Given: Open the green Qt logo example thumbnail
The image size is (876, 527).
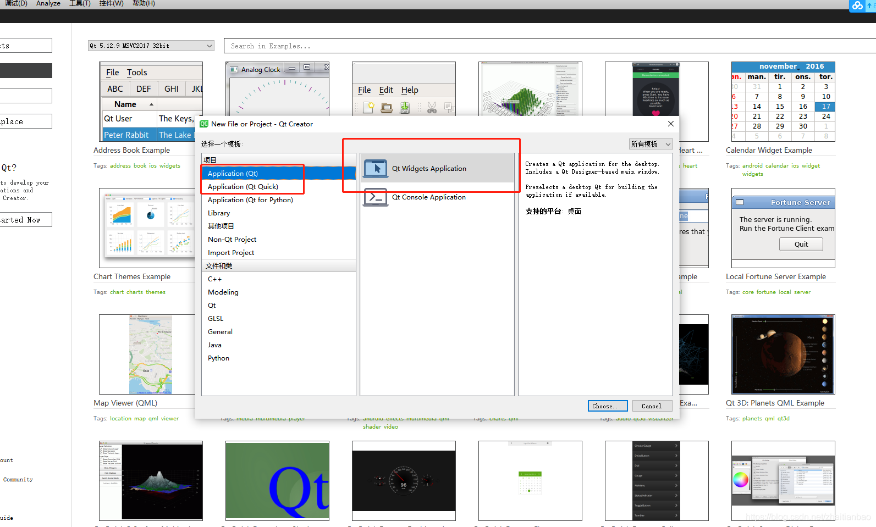Looking at the screenshot, I should tap(277, 481).
